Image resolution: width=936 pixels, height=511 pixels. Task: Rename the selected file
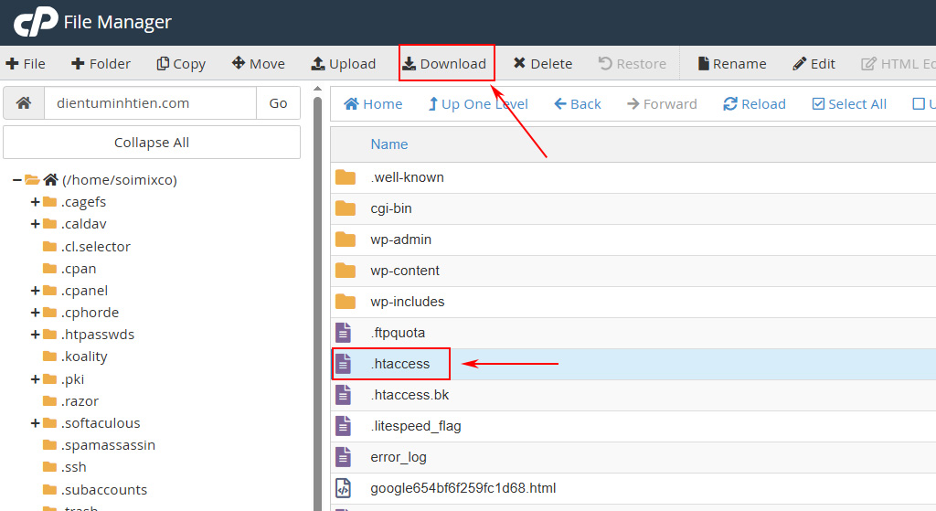732,64
